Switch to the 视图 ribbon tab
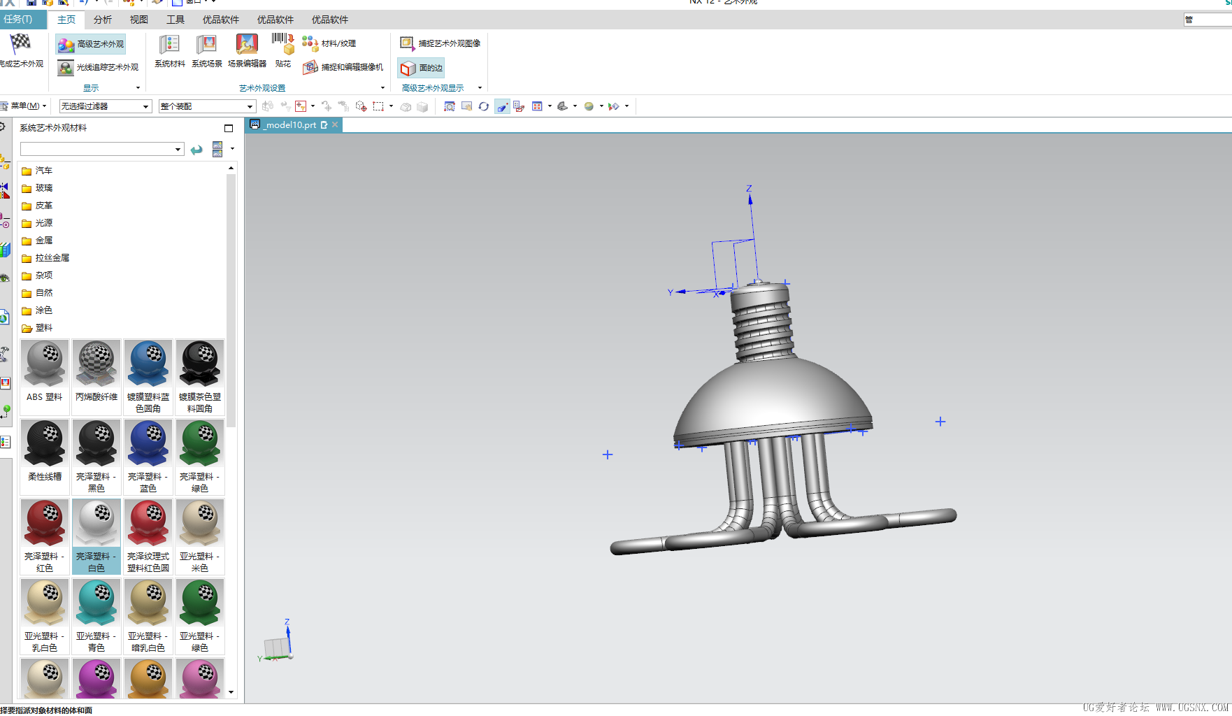The height and width of the screenshot is (716, 1232). (x=139, y=20)
